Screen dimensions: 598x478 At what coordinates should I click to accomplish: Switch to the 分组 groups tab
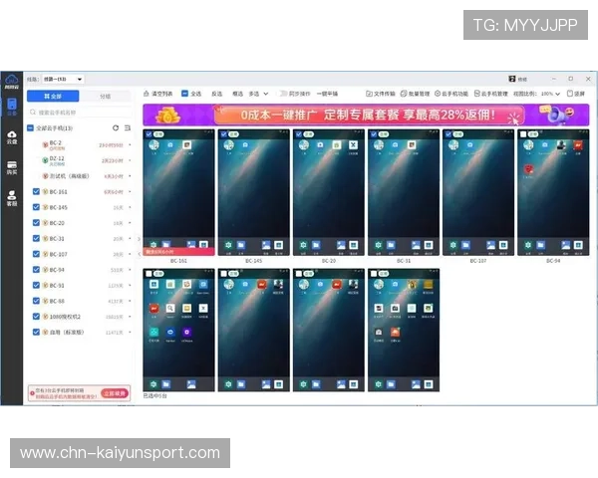(x=106, y=97)
